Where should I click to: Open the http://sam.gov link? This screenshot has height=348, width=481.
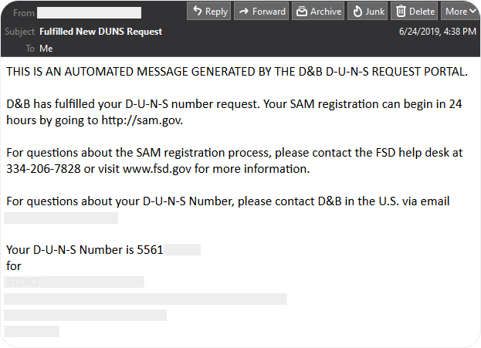(142, 120)
